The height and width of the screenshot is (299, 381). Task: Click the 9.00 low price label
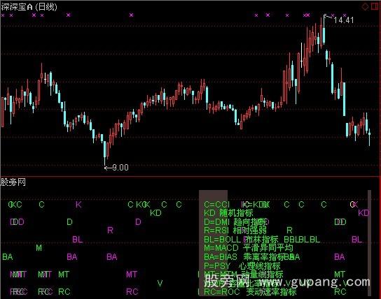[x=120, y=168]
